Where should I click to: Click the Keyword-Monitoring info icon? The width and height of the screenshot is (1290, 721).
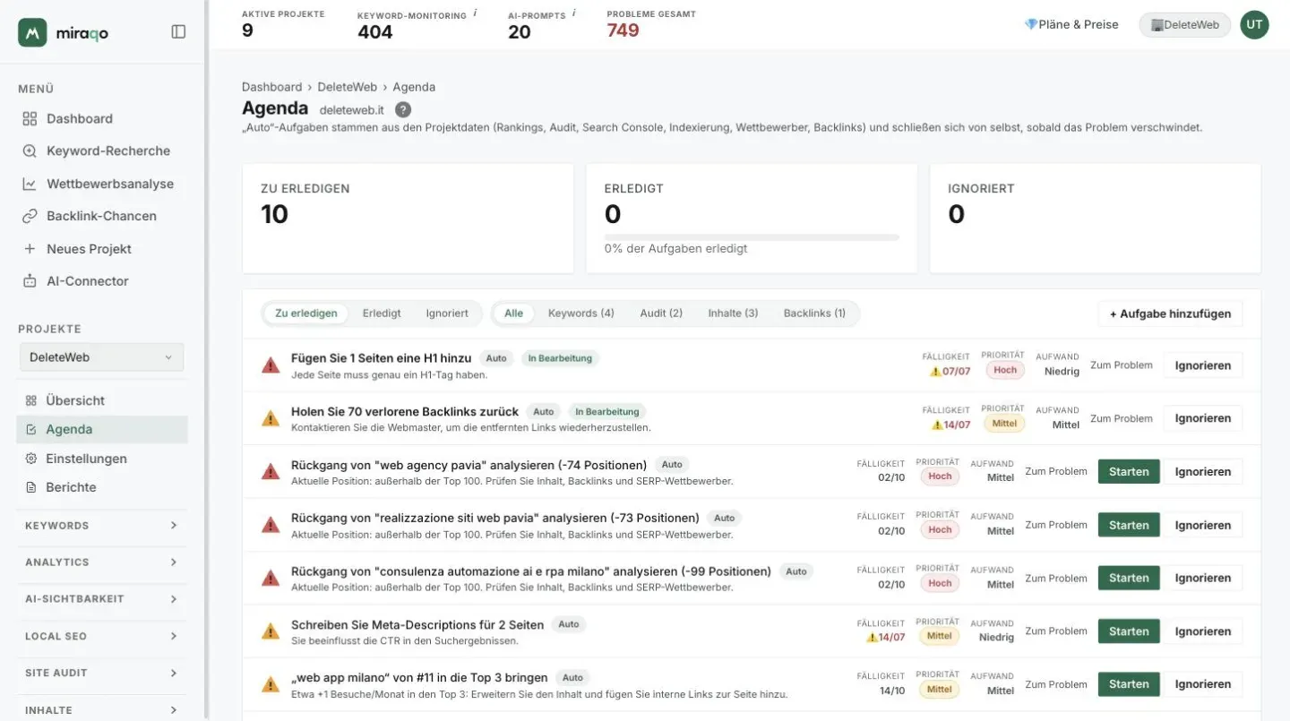click(x=475, y=13)
